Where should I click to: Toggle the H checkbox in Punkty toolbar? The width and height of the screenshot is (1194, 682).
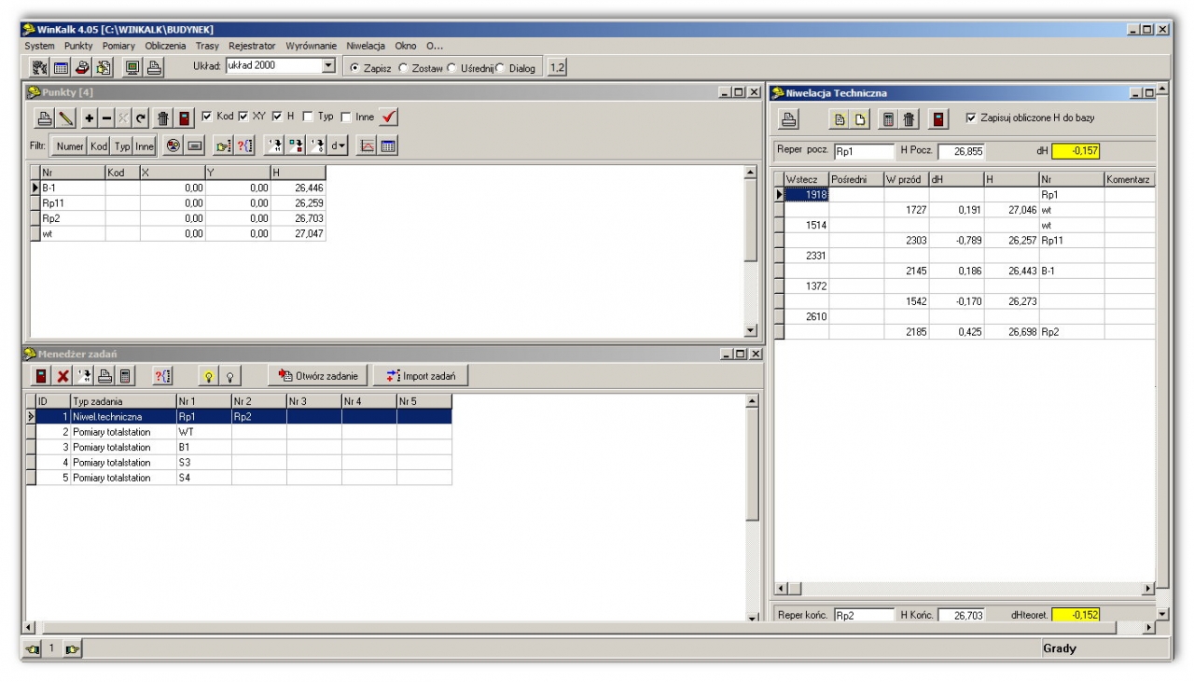[279, 117]
